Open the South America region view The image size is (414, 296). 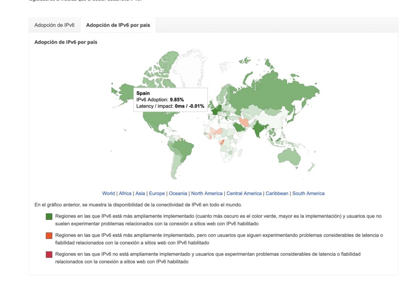pos(308,193)
